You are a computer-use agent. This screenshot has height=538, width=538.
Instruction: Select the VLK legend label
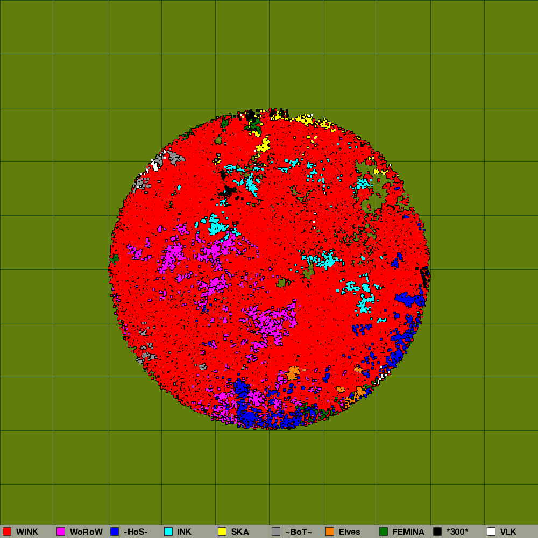[x=508, y=532]
